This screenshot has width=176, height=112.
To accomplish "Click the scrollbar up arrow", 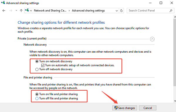I will pos(175,17).
